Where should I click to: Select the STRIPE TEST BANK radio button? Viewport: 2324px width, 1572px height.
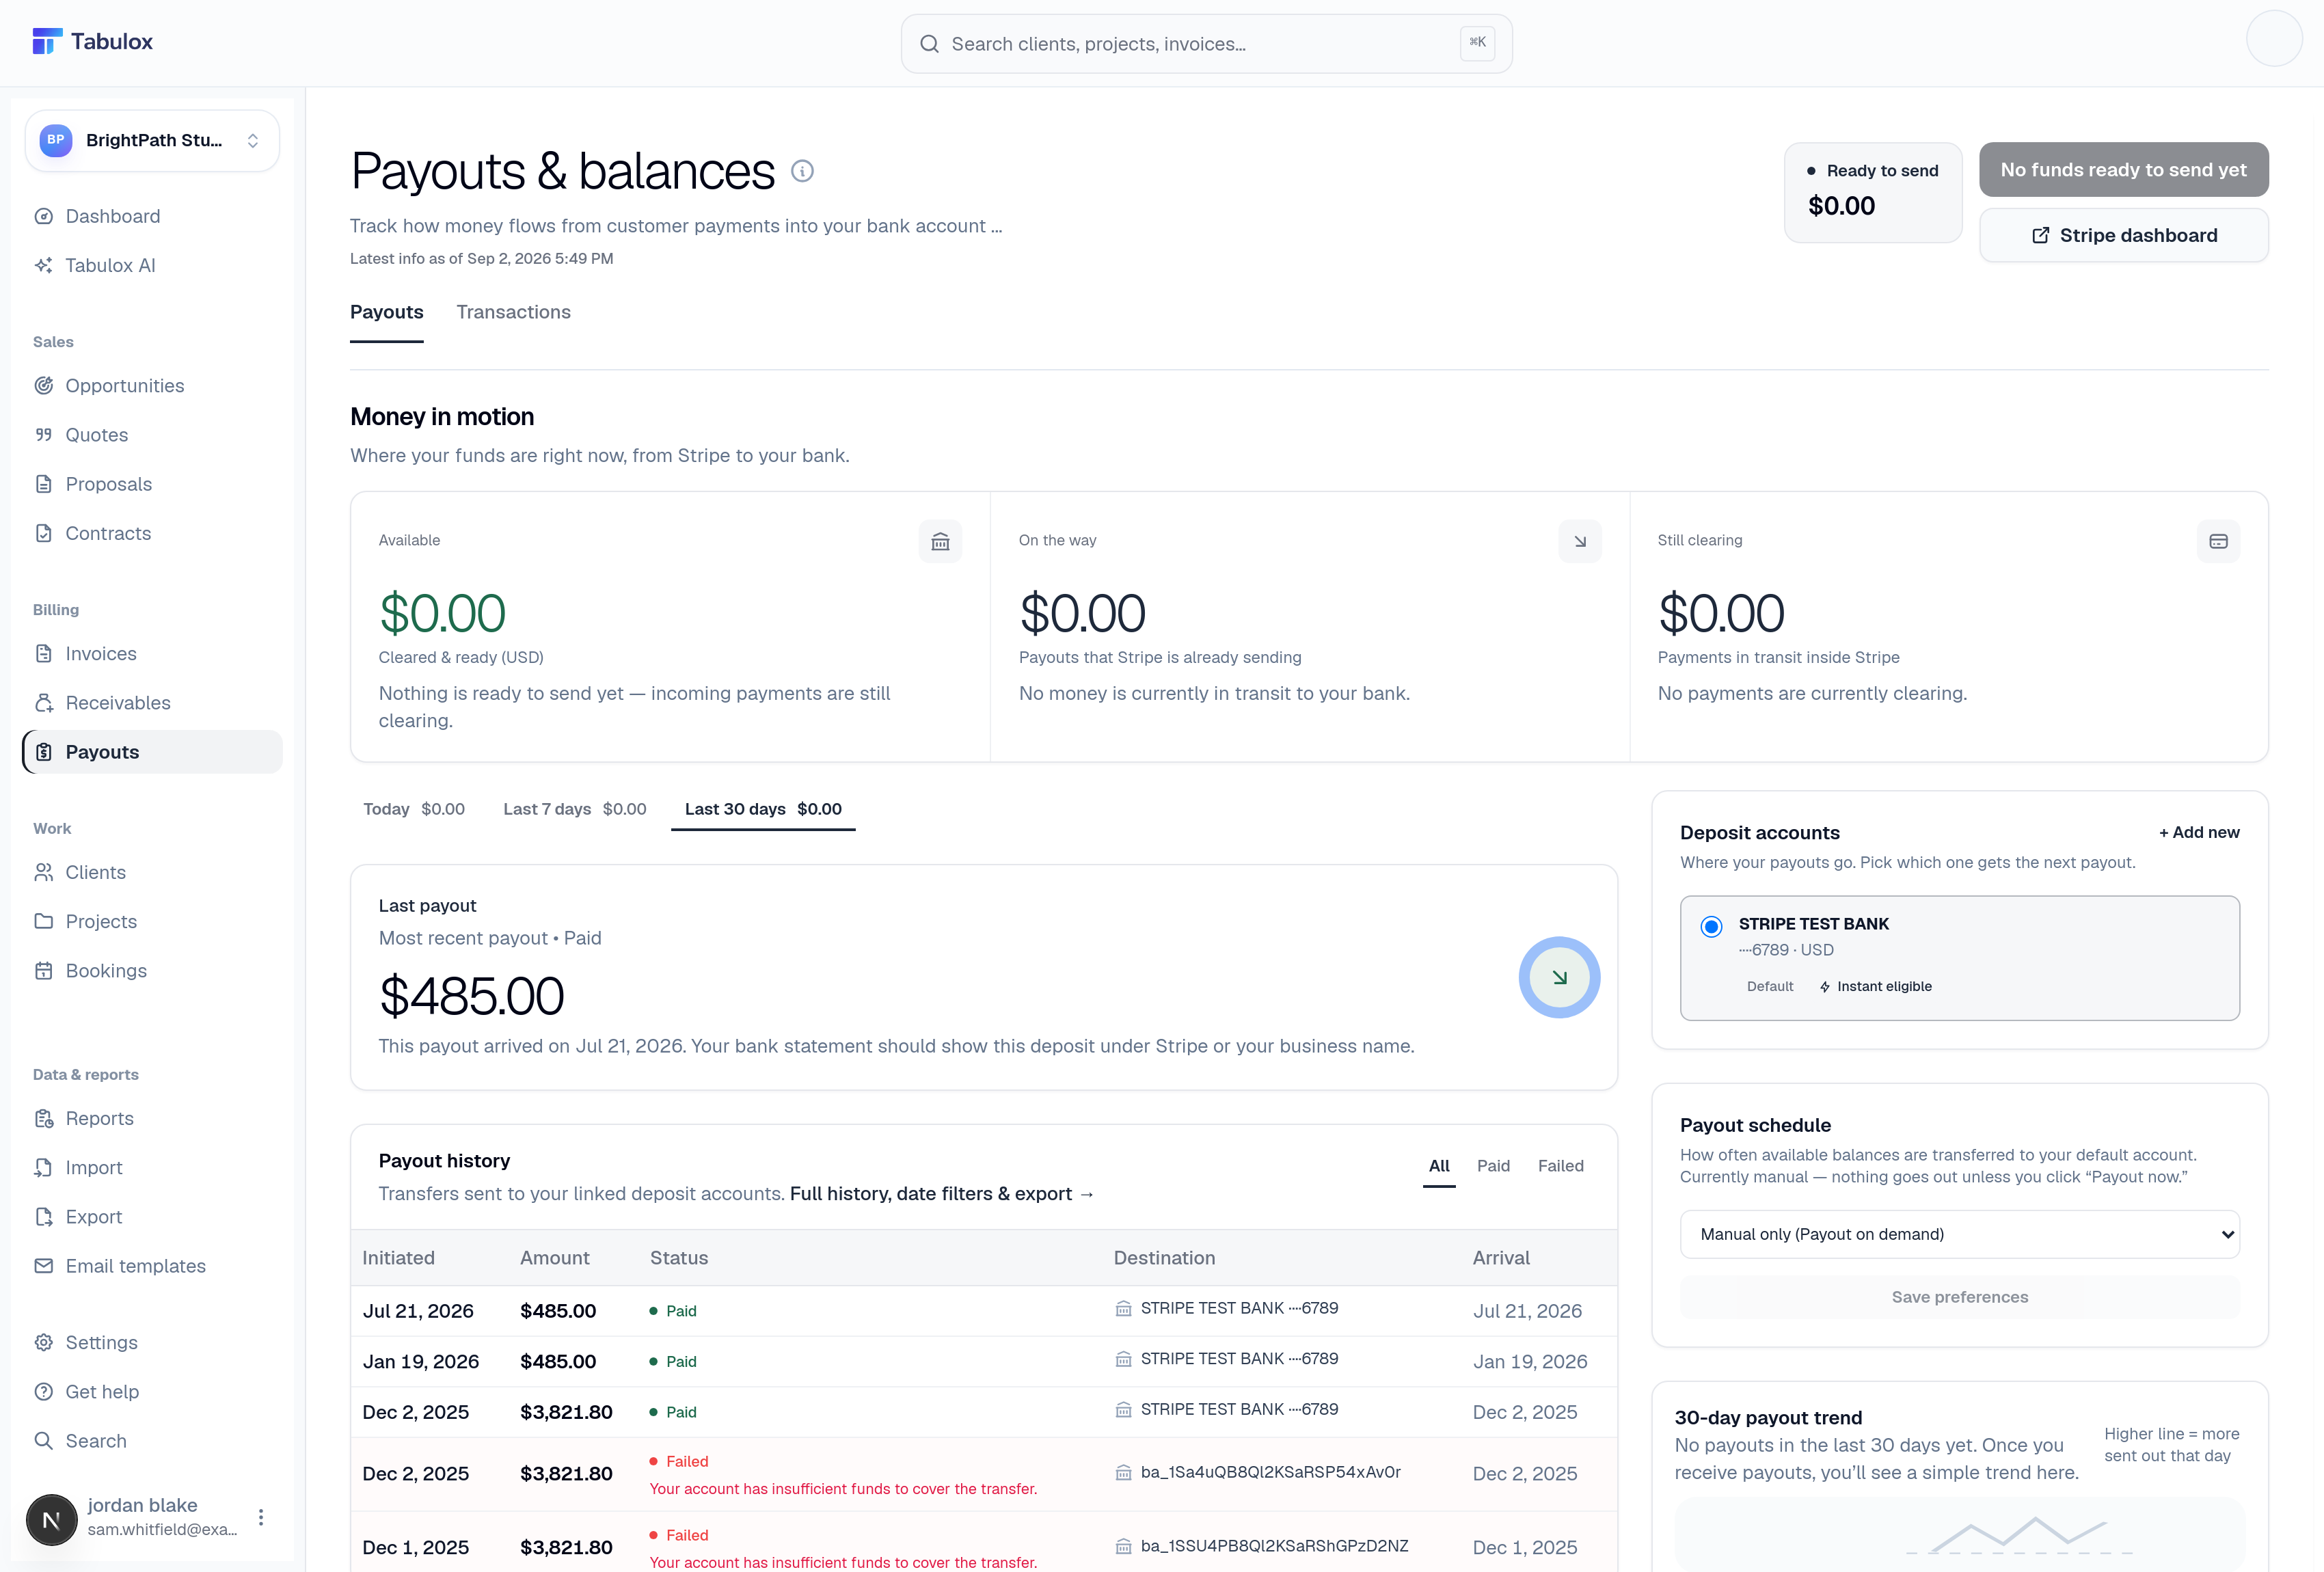coord(1711,926)
